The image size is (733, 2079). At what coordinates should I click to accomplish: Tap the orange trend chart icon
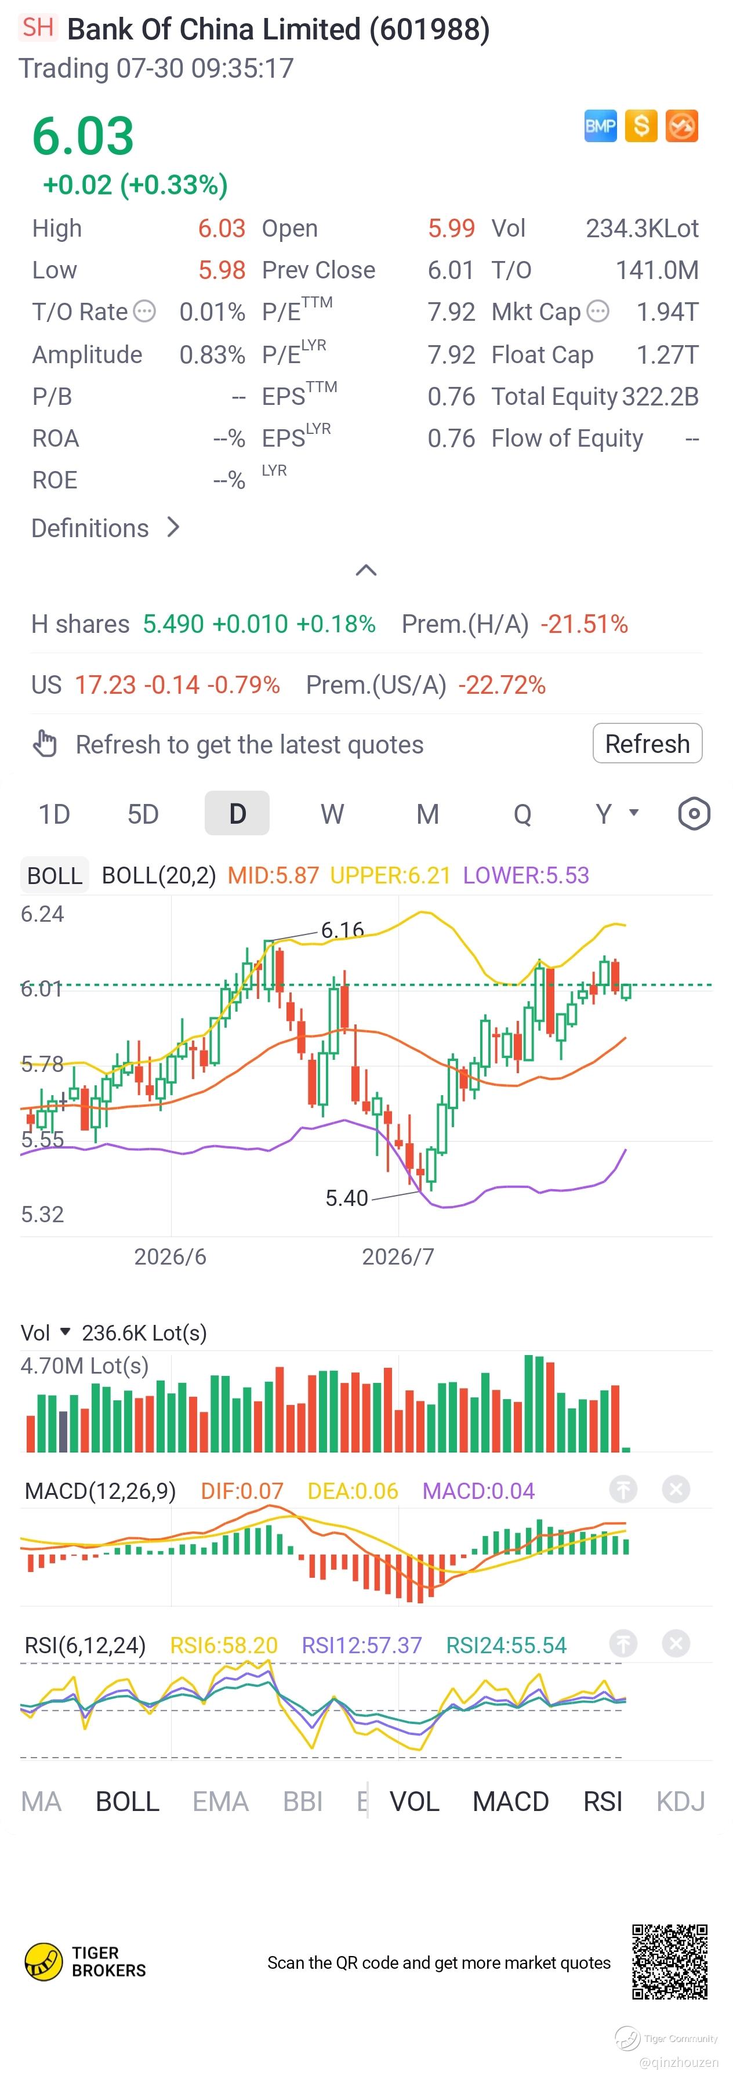pos(681,126)
